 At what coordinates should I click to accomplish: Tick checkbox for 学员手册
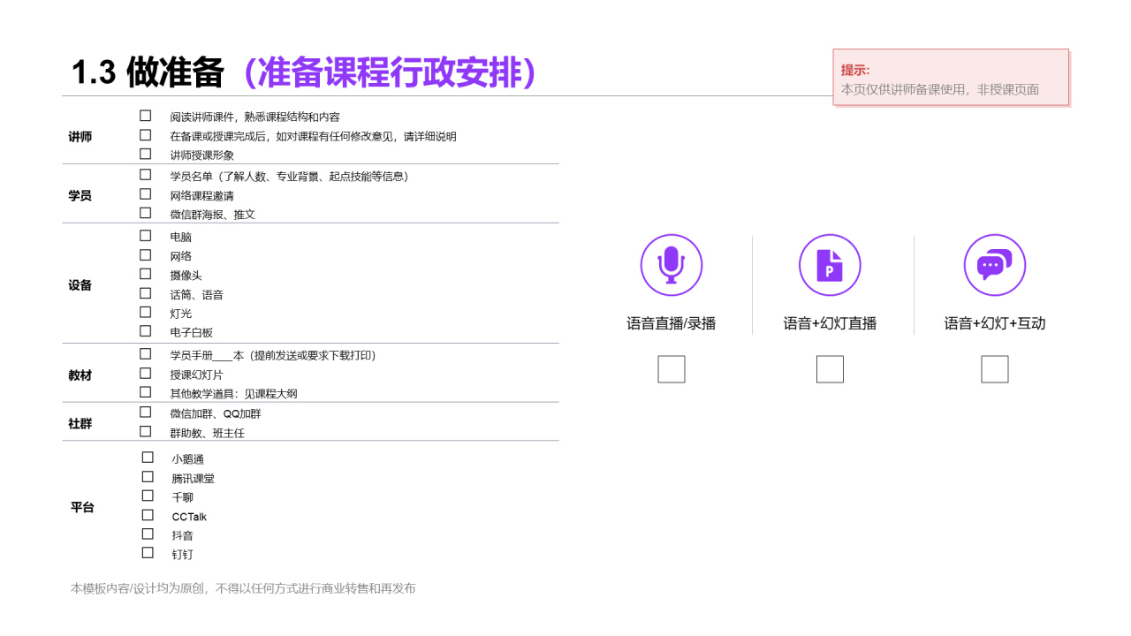click(146, 354)
